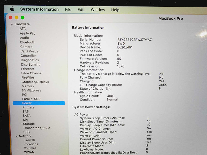The image size is (207, 155).
Task: Click the LowPowerMode label
Action: point(92,150)
